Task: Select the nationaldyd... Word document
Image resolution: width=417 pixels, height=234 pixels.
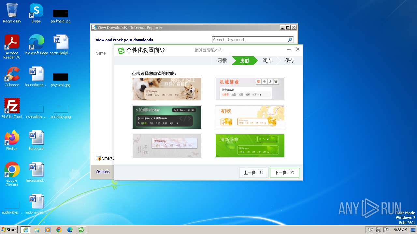Action: point(36,204)
